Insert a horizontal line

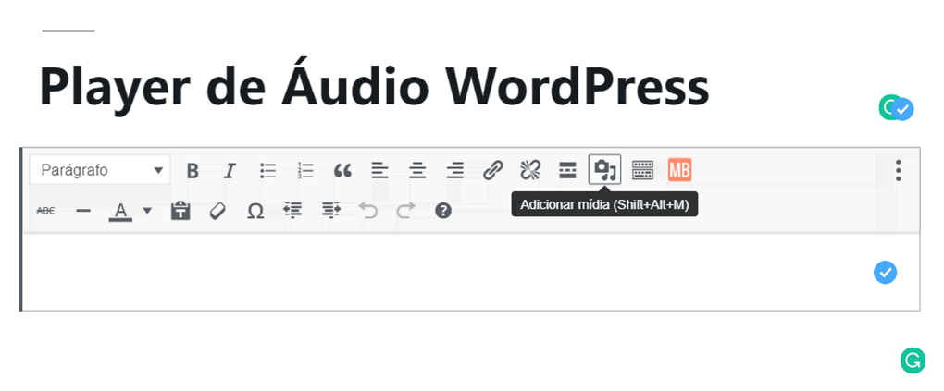click(x=83, y=211)
